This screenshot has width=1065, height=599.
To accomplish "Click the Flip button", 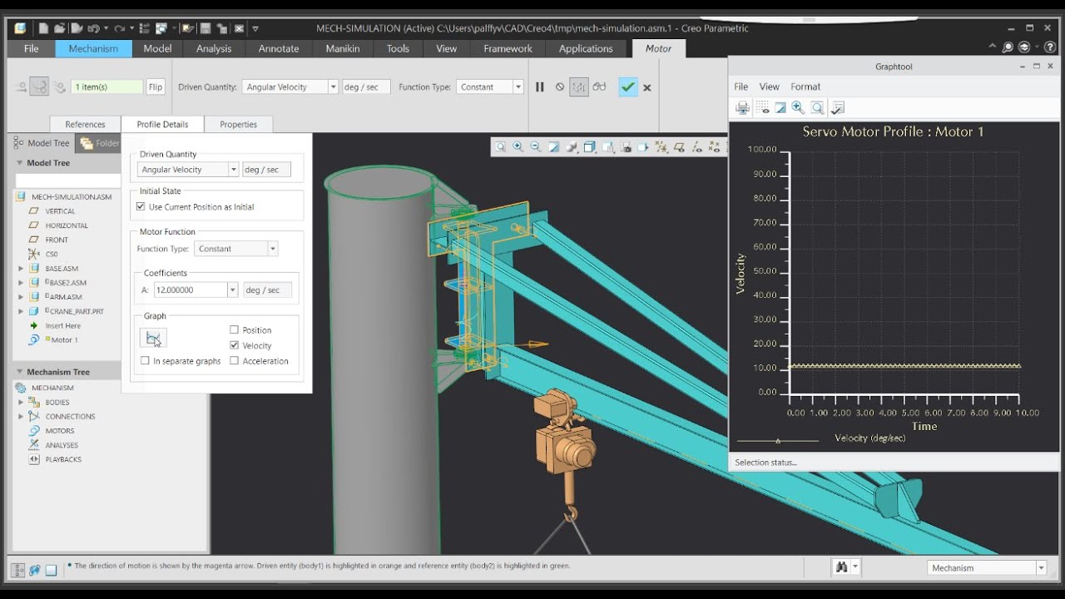I will [x=156, y=87].
